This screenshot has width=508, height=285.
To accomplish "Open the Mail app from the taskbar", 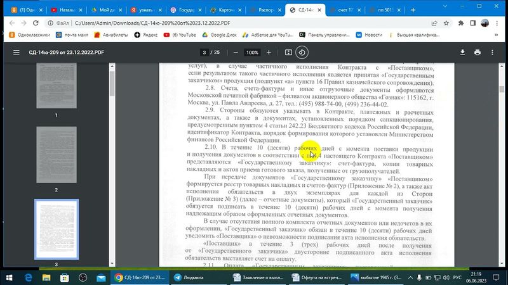I will click(101, 277).
